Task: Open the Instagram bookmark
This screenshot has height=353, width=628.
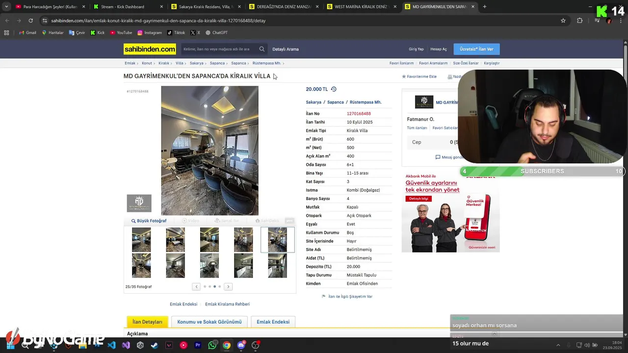Action: [x=150, y=32]
